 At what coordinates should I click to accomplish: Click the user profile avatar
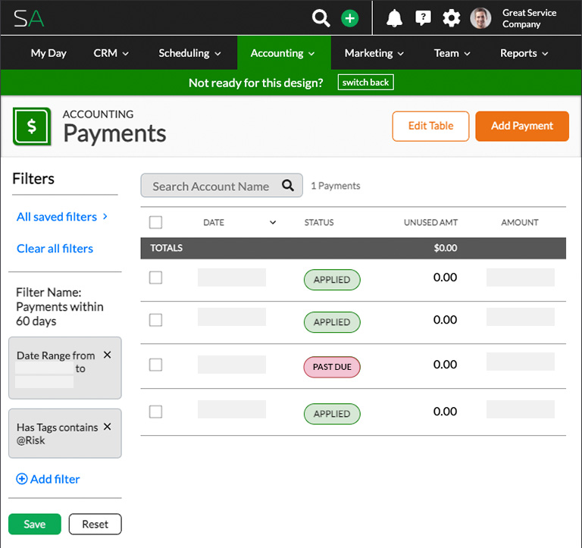click(480, 18)
